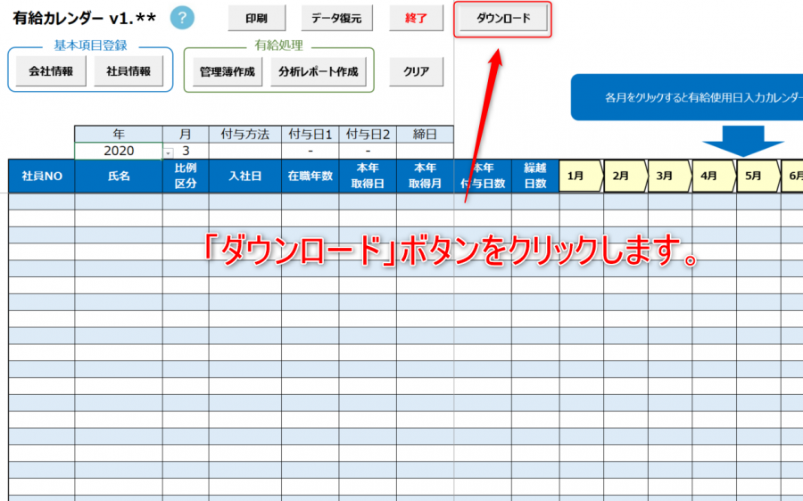Viewport: 803px width, 501px height.
Task: Click the クリア clear button
Action: (x=416, y=71)
